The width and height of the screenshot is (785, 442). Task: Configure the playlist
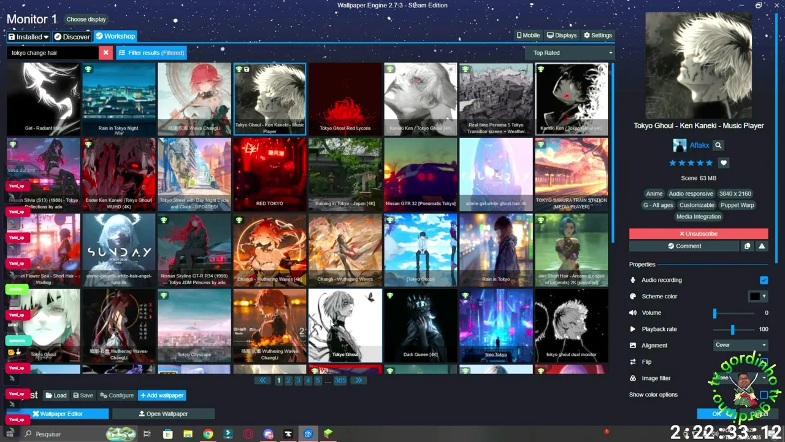click(117, 395)
